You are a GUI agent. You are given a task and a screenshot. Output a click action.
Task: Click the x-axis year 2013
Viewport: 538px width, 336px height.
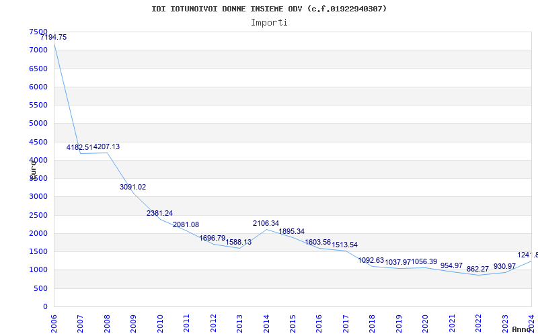click(239, 324)
